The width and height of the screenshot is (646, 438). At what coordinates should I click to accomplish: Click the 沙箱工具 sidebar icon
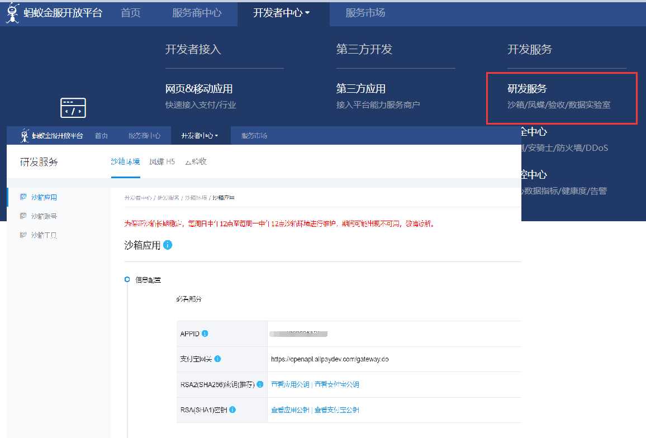click(x=23, y=235)
